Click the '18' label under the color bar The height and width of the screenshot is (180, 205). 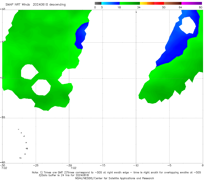pos(119,7)
